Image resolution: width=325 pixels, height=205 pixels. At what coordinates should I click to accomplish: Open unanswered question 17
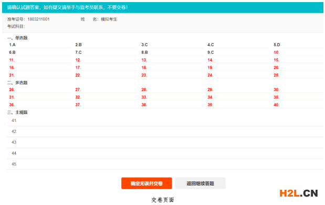78,67
